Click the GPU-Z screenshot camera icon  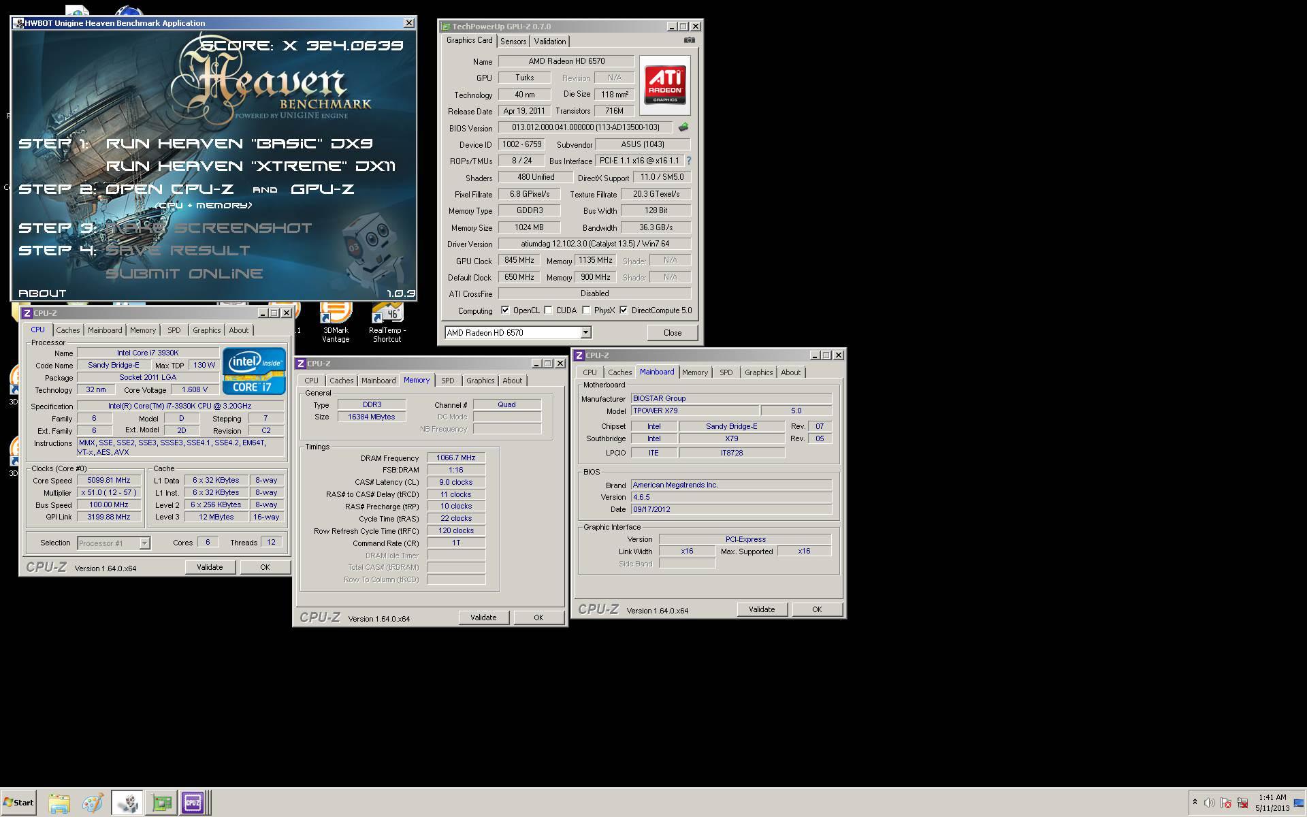coord(690,41)
